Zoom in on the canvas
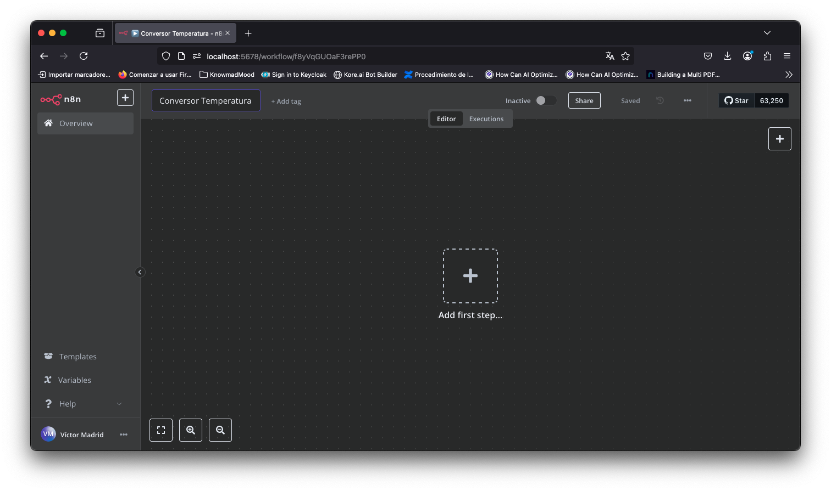This screenshot has width=831, height=491. tap(191, 430)
